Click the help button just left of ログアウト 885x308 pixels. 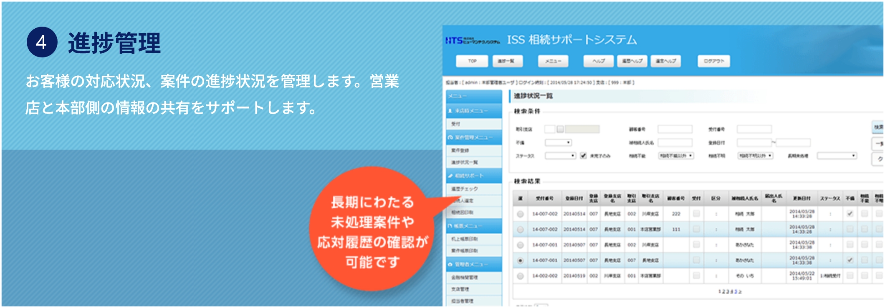tap(666, 61)
